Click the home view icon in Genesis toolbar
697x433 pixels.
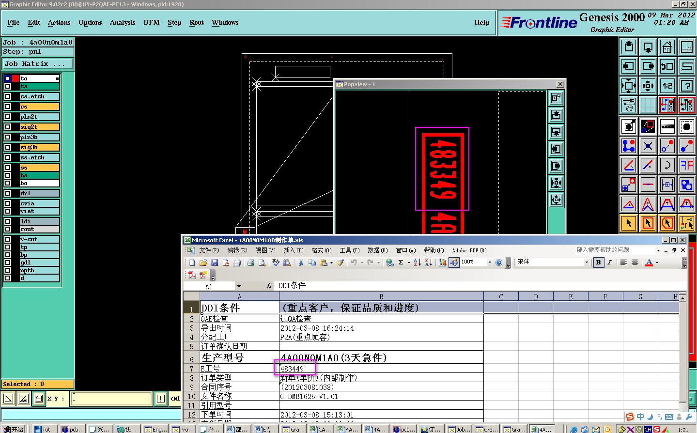(667, 47)
